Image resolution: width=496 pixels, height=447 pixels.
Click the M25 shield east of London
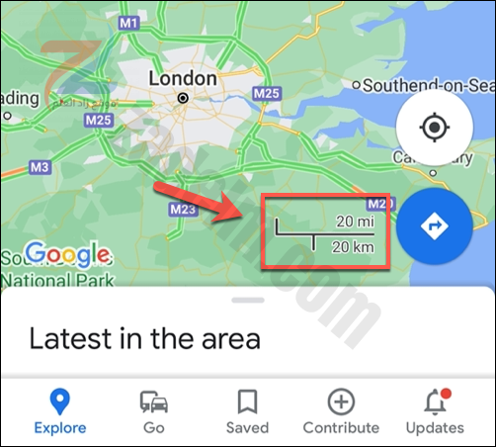[x=267, y=94]
